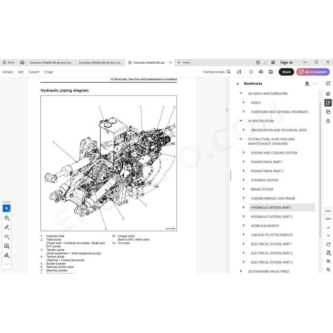The width and height of the screenshot is (333, 333).
Task: Star the current Komatsu document tab
Action: tap(130, 62)
